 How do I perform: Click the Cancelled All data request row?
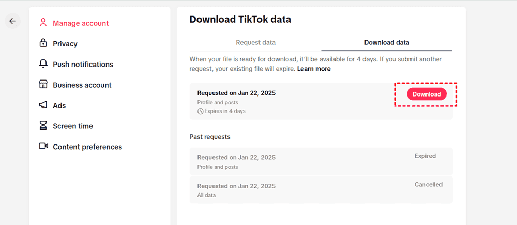pos(321,189)
